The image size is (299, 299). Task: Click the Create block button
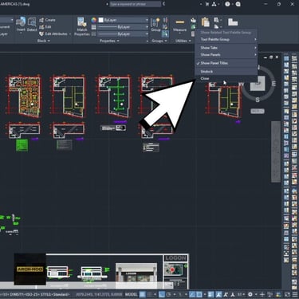click(x=47, y=20)
